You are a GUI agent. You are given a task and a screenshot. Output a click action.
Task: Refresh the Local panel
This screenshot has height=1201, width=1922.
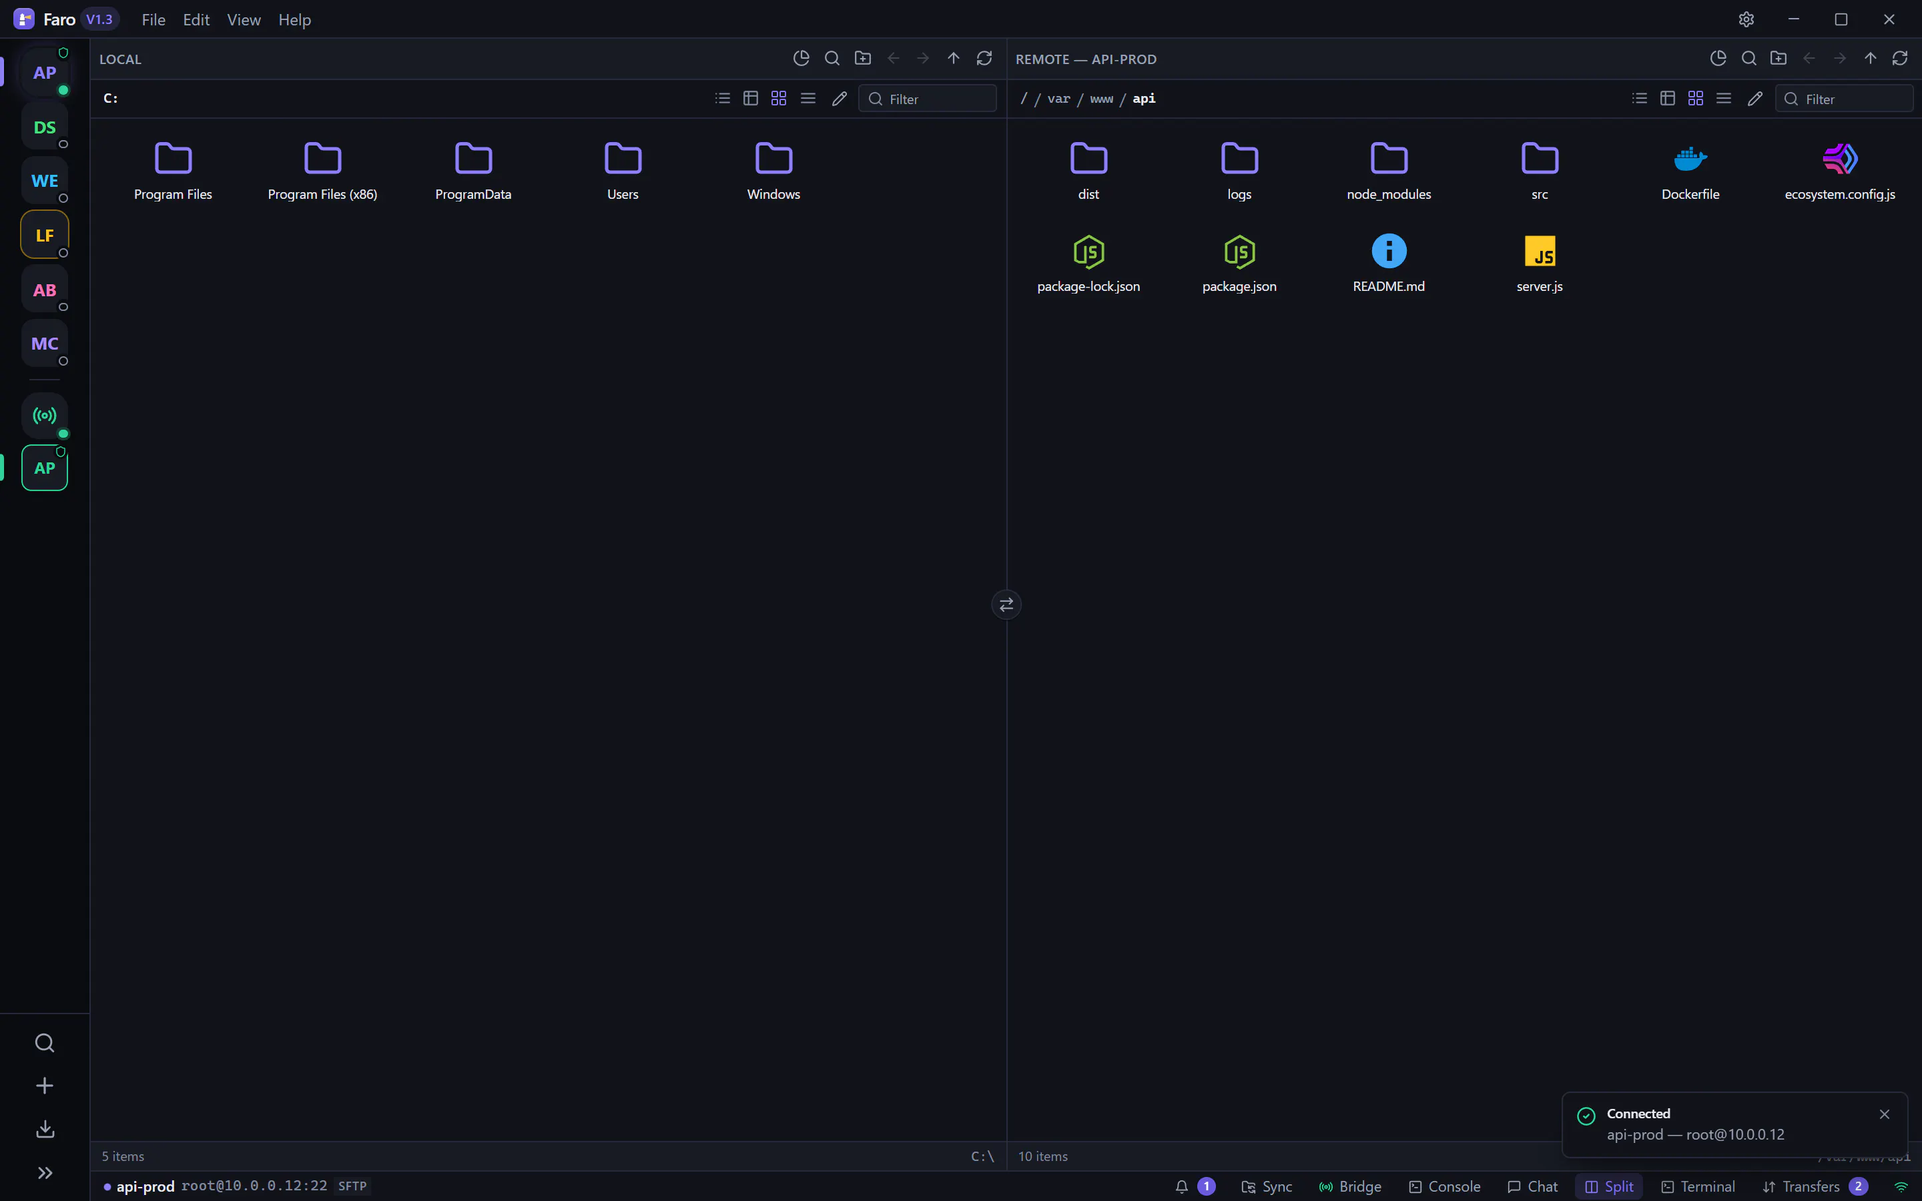coord(984,58)
